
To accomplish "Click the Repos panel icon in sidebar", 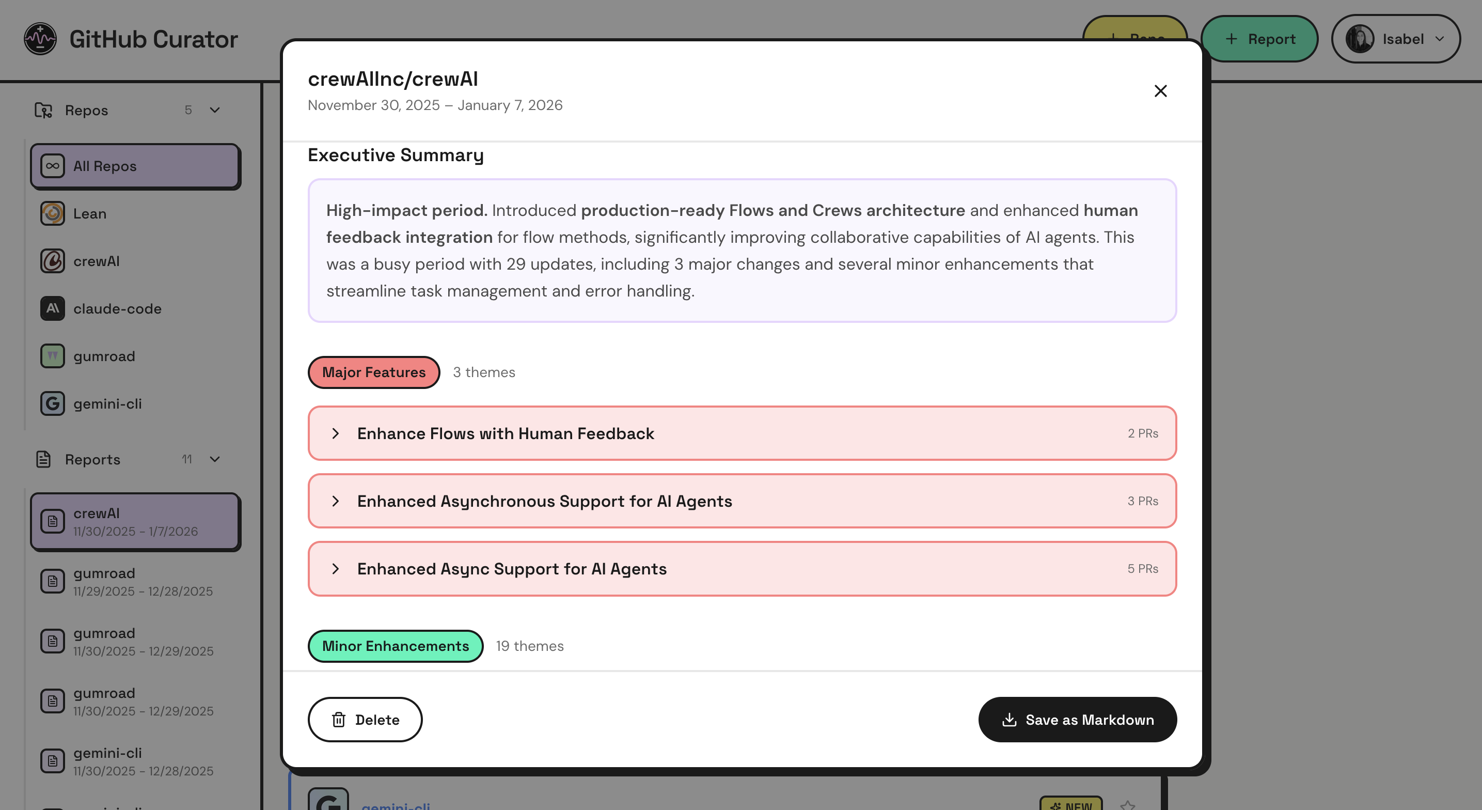I will (x=44, y=110).
